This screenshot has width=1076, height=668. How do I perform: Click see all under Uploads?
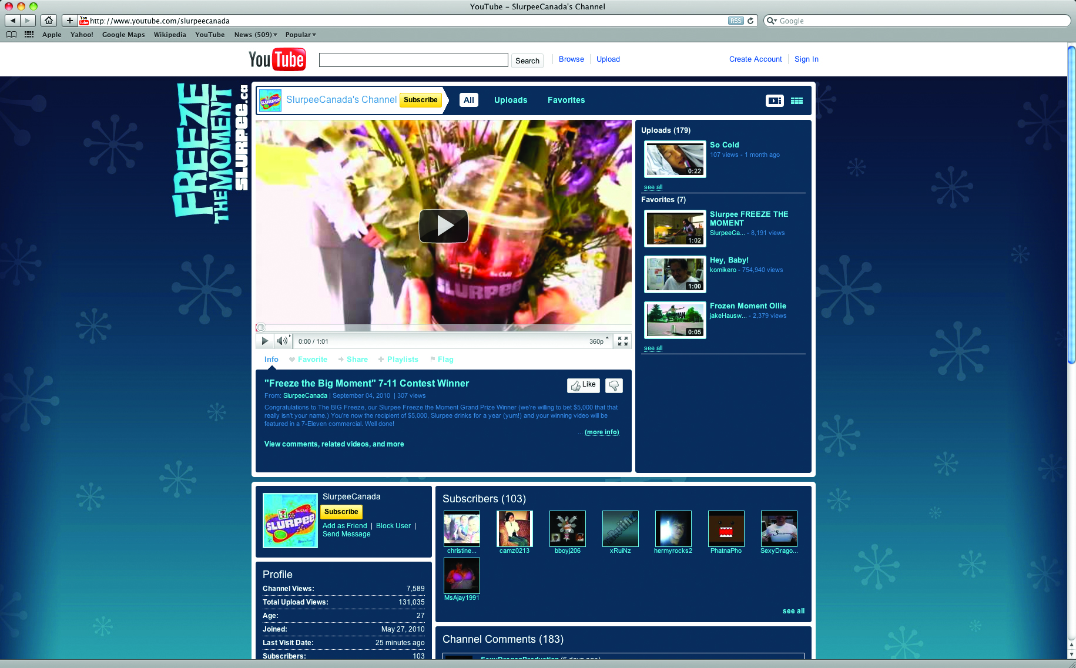pos(653,187)
